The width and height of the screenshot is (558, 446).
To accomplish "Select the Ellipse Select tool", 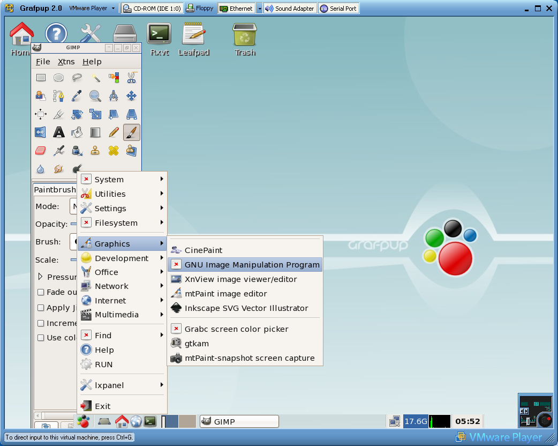I will (x=59, y=78).
